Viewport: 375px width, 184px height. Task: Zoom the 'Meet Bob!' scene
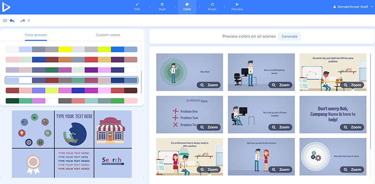(209, 85)
